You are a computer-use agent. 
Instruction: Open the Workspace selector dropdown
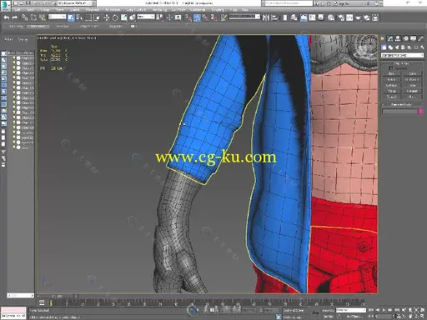pos(75,3)
